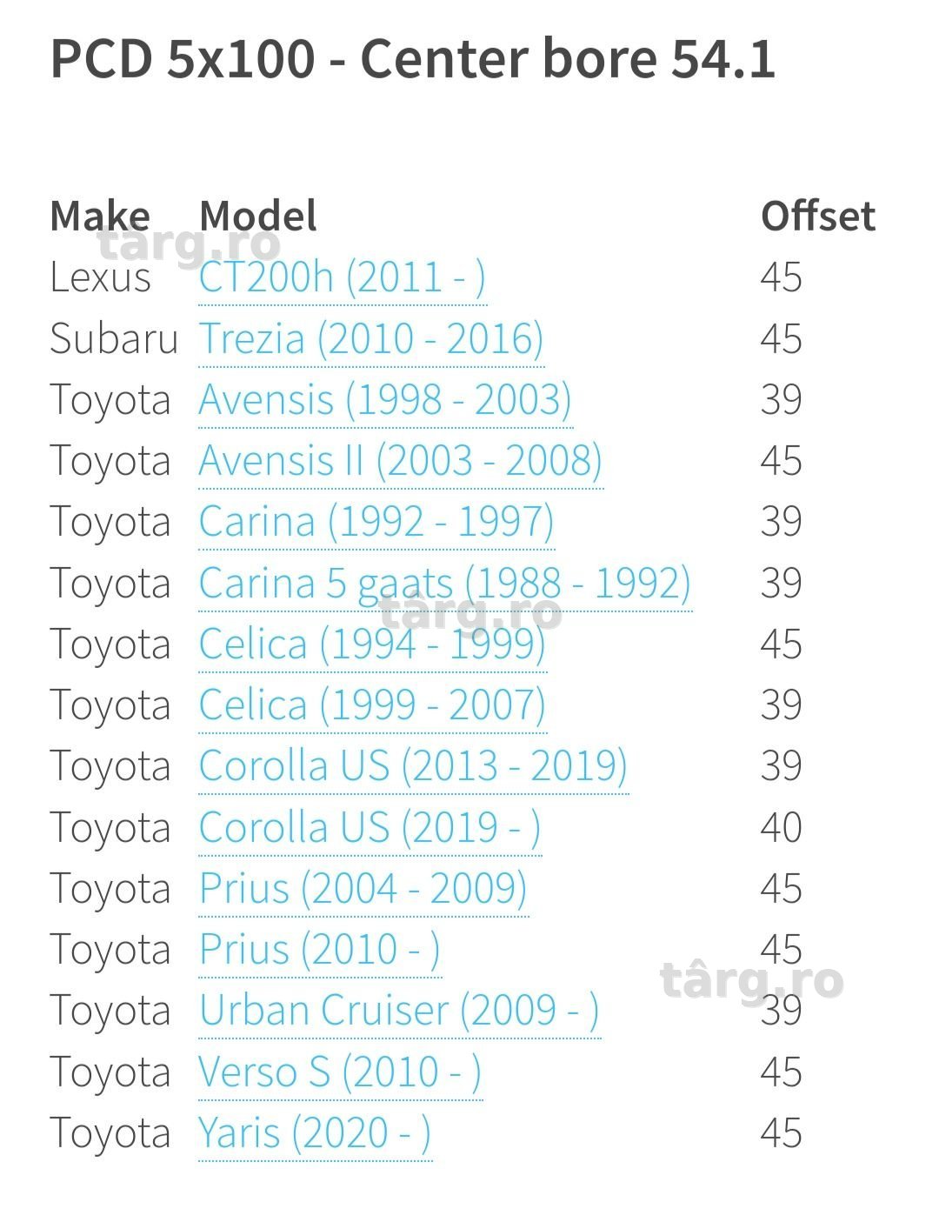The width and height of the screenshot is (939, 1229).
Task: Click the Model column header
Action: pyautogui.click(x=257, y=216)
